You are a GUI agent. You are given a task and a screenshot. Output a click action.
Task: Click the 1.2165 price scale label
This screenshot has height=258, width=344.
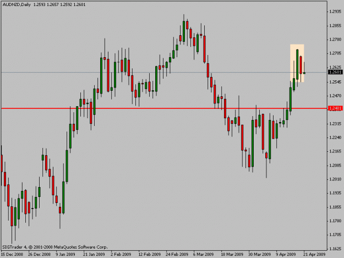[336, 151]
